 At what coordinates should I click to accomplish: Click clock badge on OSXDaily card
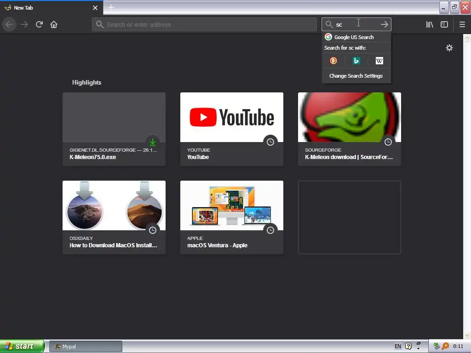[153, 230]
